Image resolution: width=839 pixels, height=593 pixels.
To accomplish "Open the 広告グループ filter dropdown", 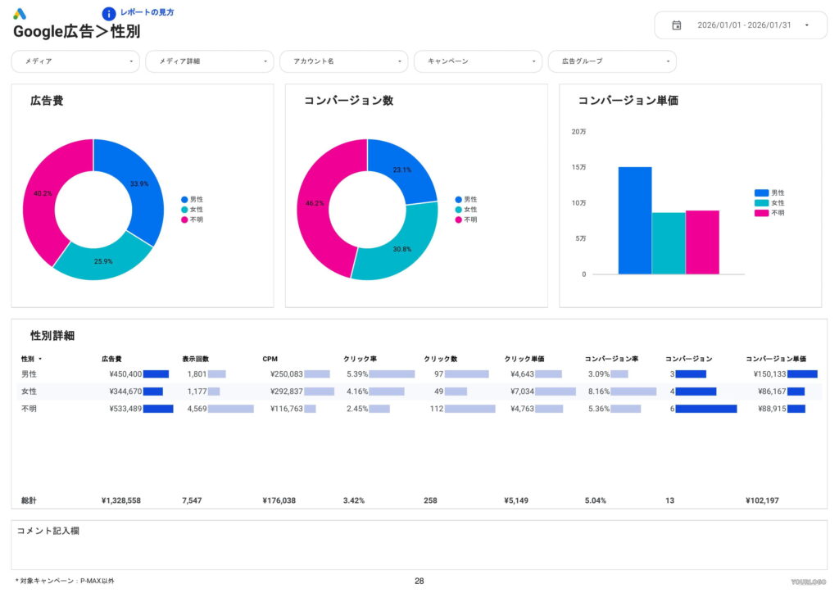I will (612, 61).
